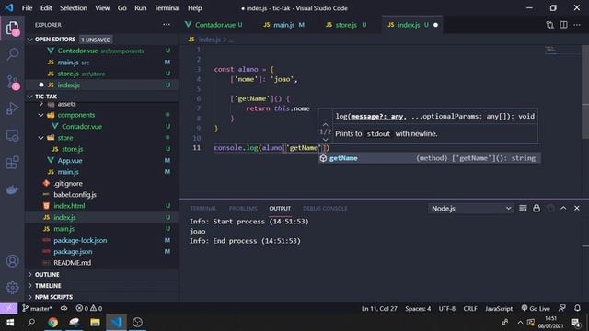This screenshot has width=589, height=331.
Task: Open the Accounts menu icon
Action: (12, 261)
